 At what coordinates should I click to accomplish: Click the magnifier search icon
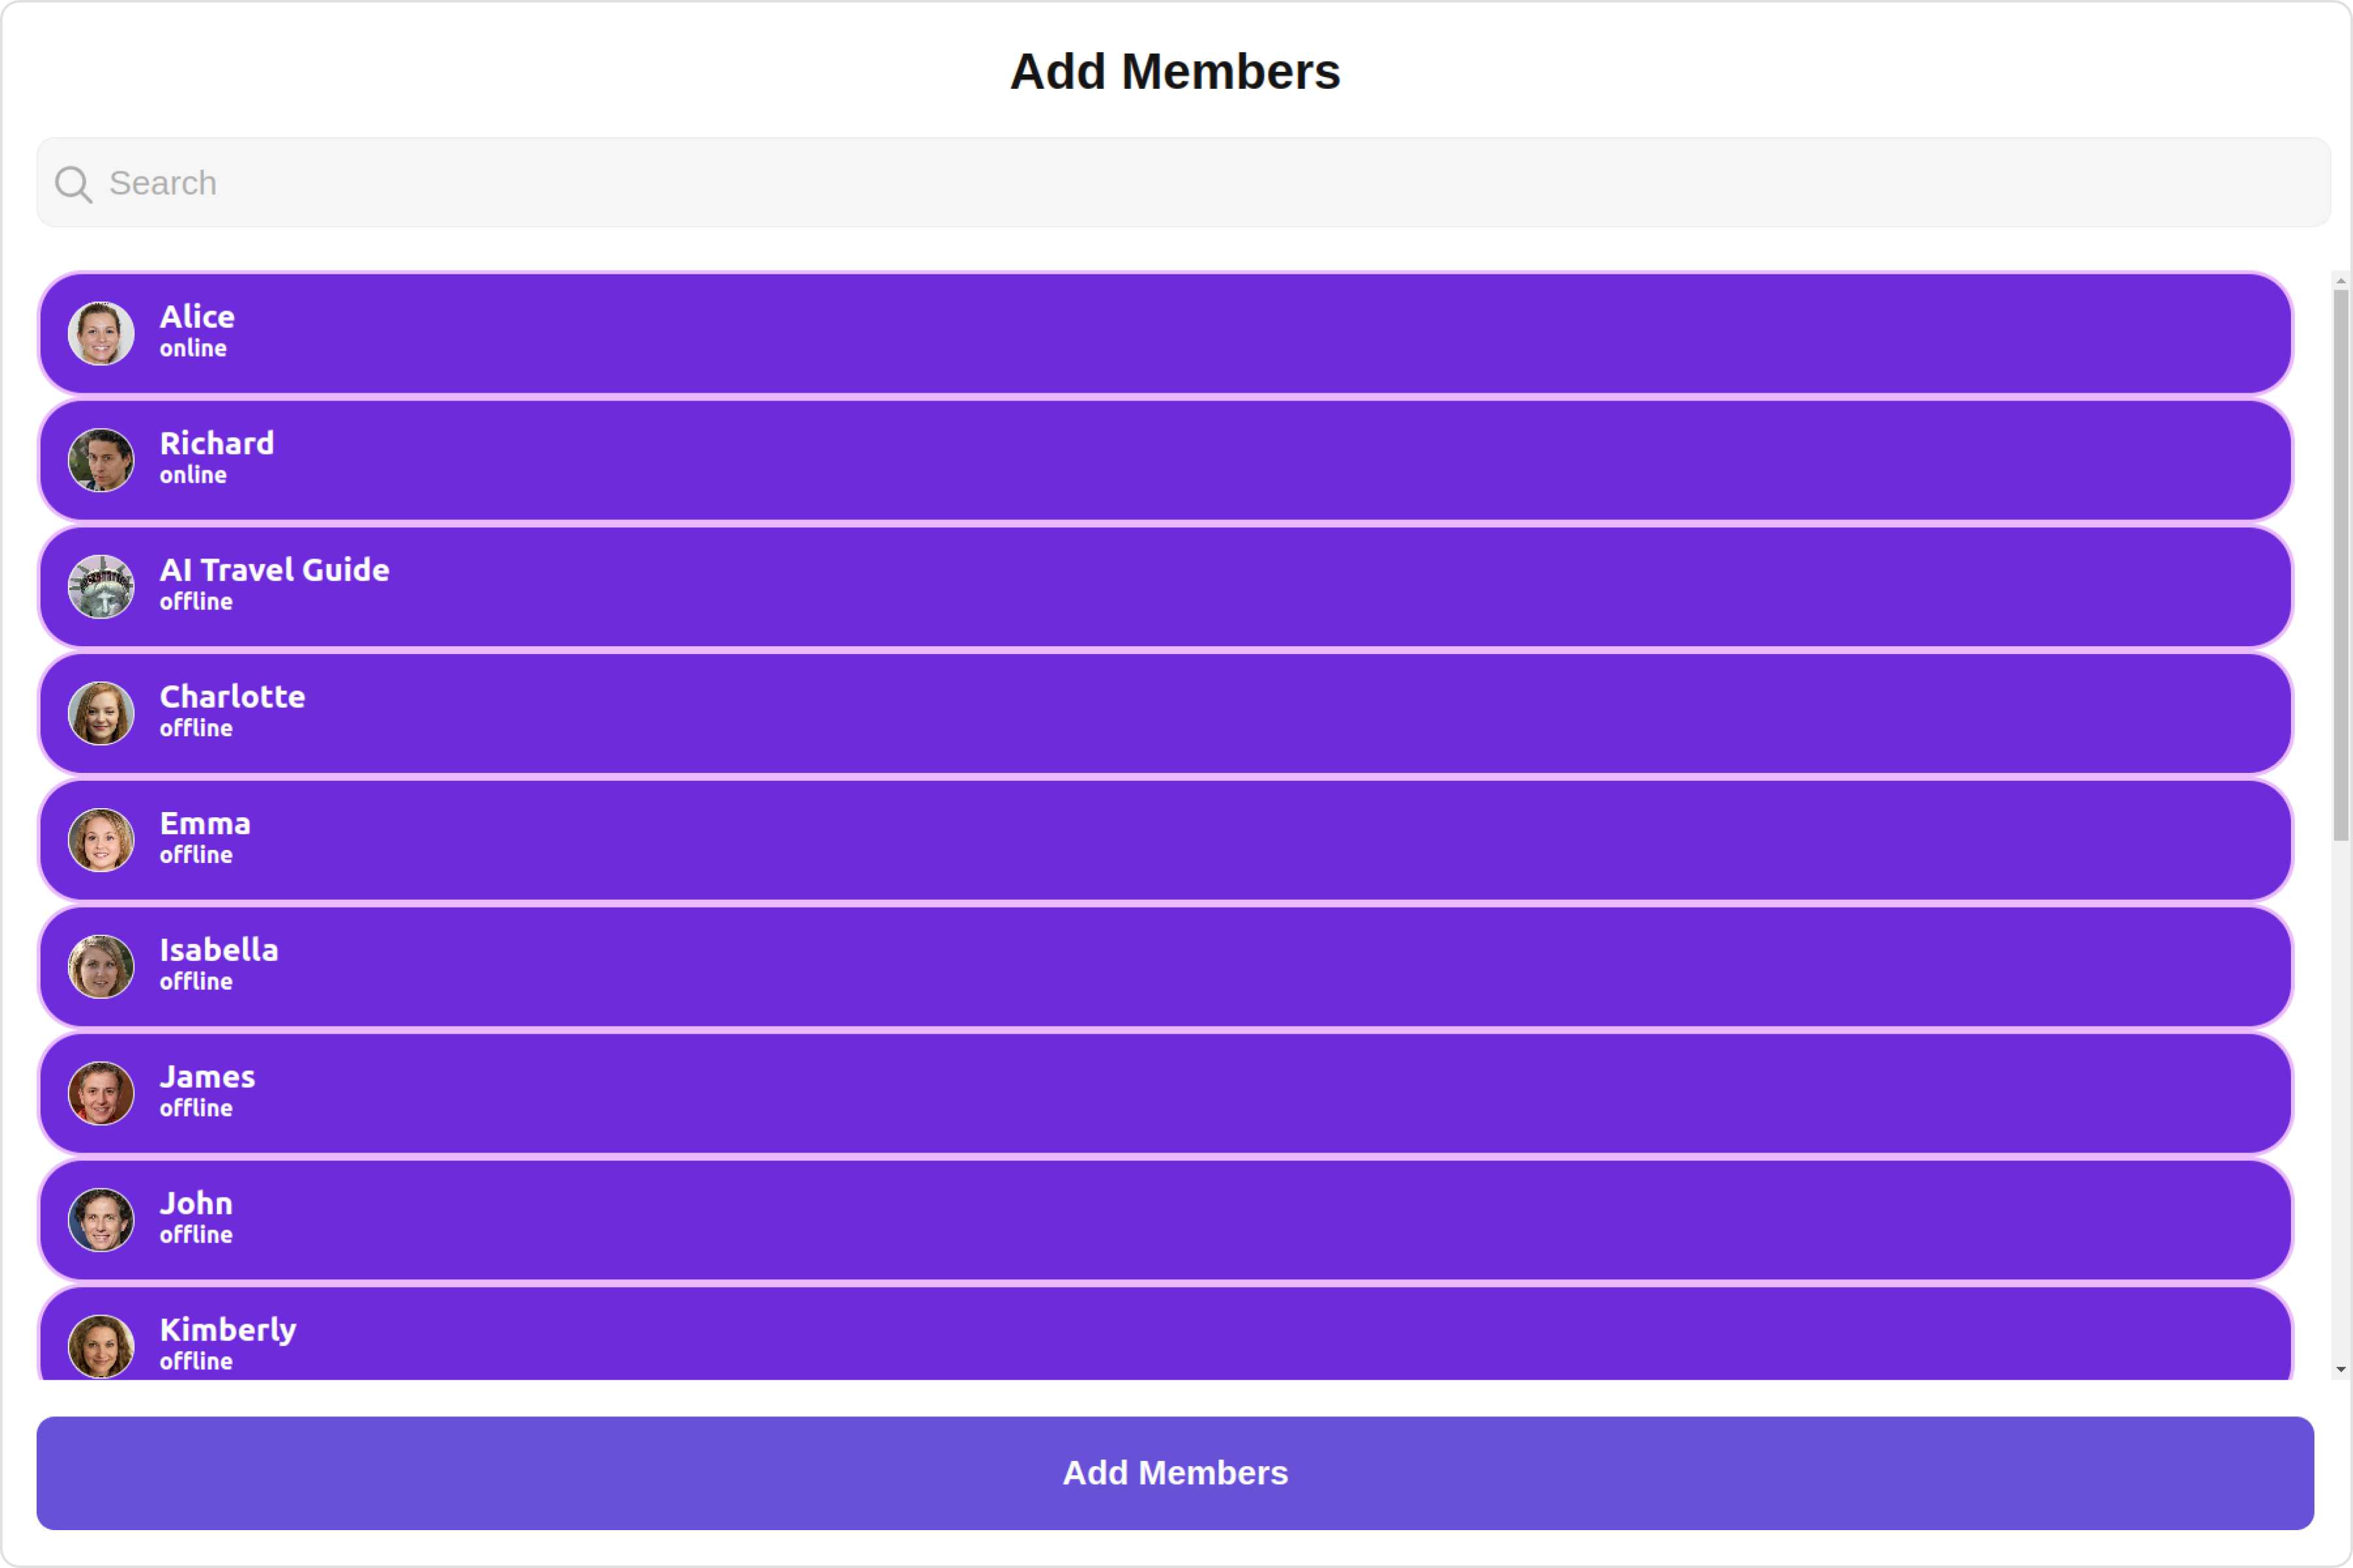[x=74, y=185]
